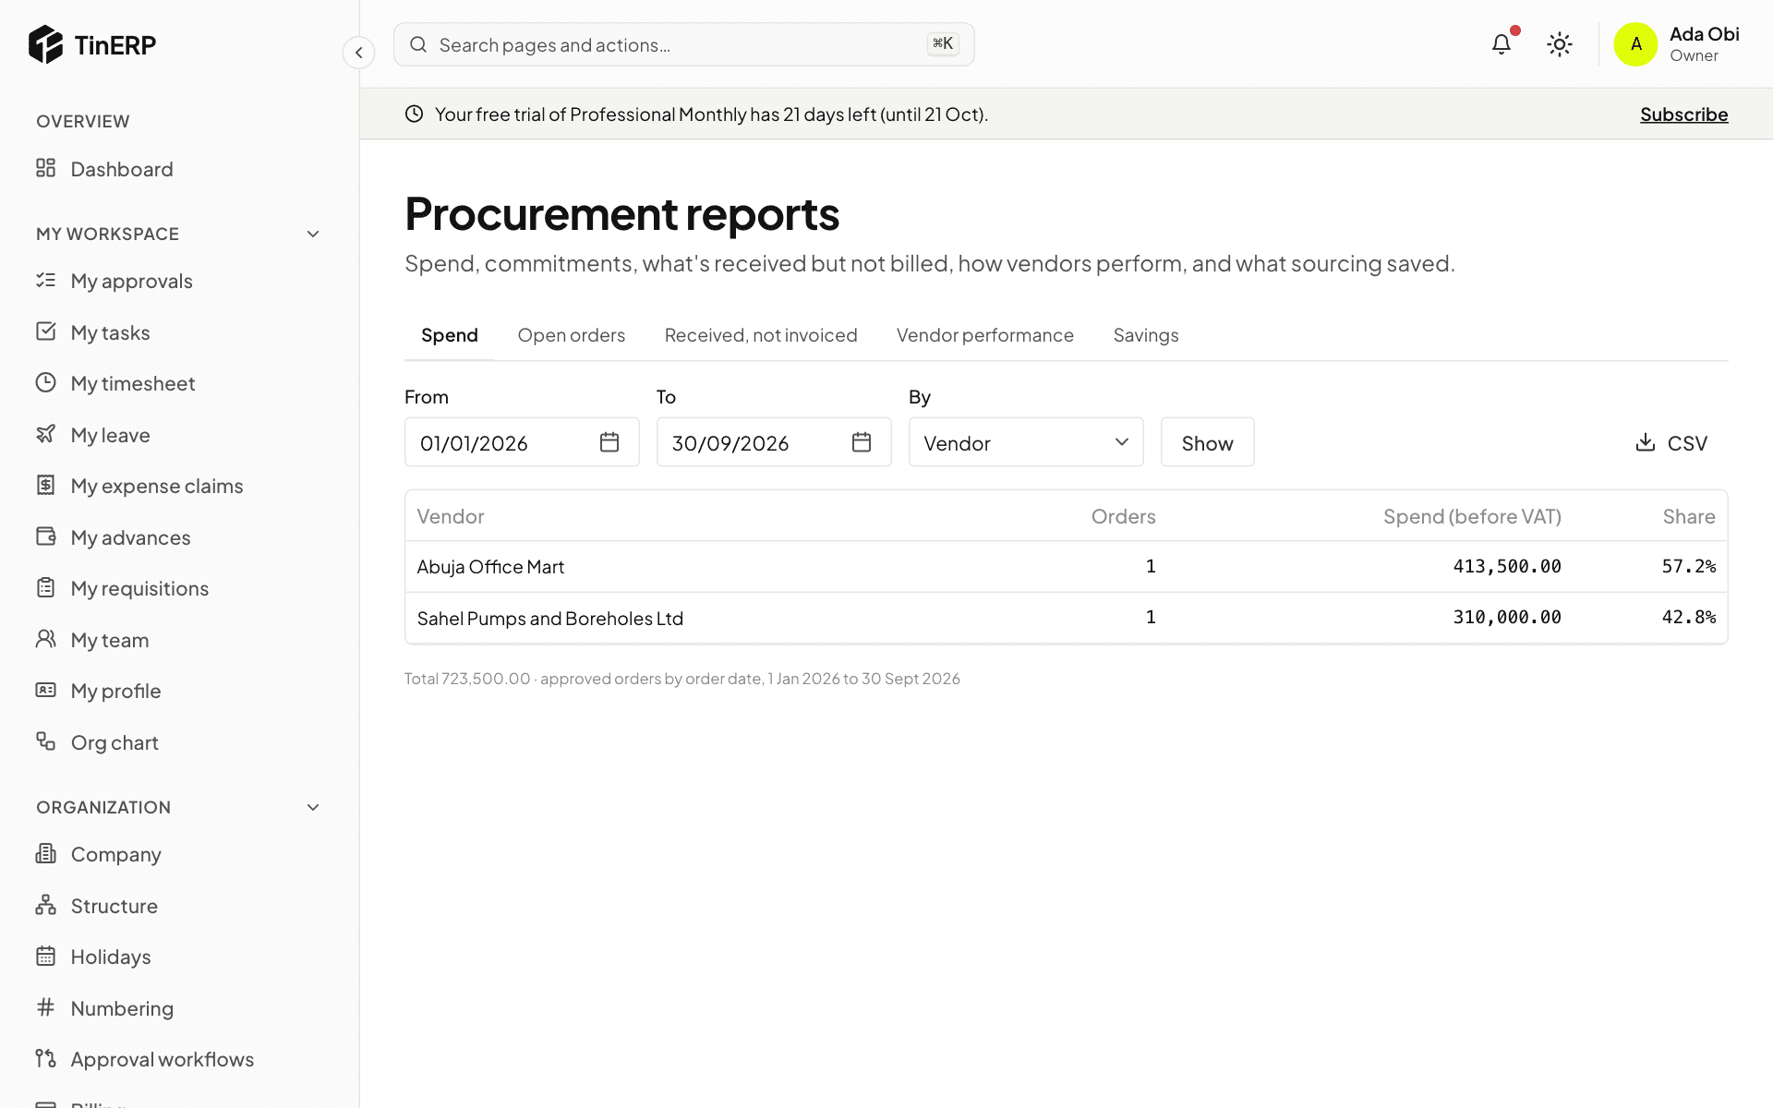Open Org chart

pyautogui.click(x=115, y=742)
